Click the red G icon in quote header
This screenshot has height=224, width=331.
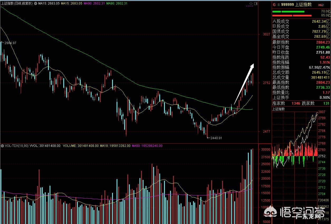[x=274, y=4]
